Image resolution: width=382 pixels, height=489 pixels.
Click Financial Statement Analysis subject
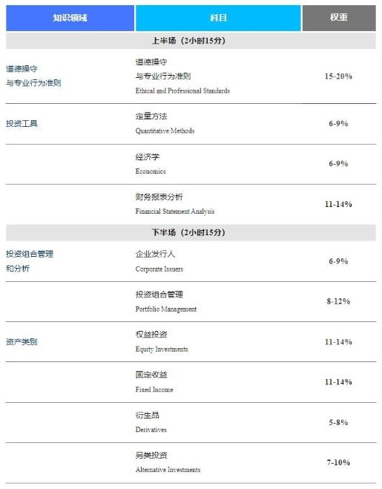(174, 211)
